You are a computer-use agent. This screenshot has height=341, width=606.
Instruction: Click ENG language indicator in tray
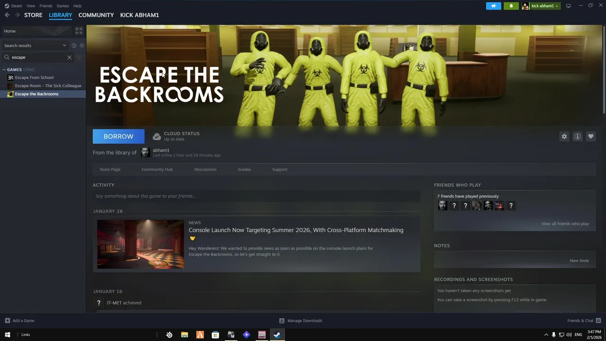pyautogui.click(x=578, y=335)
